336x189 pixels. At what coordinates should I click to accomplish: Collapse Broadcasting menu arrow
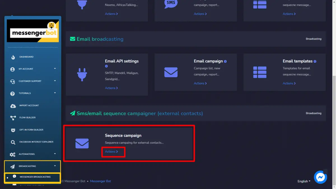(x=55, y=166)
